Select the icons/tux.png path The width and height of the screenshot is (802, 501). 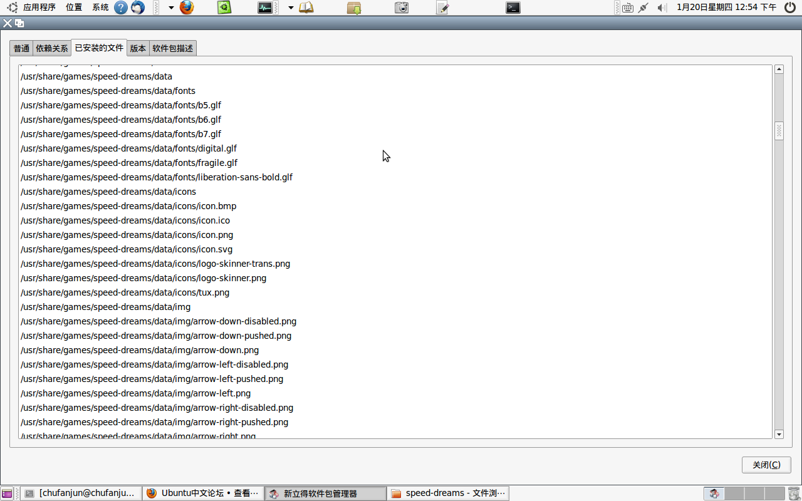pyautogui.click(x=125, y=292)
